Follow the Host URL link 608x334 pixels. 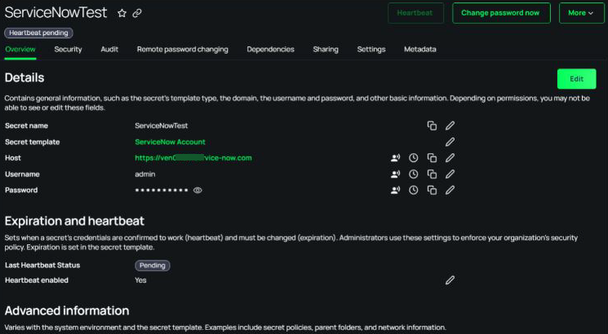tap(193, 158)
